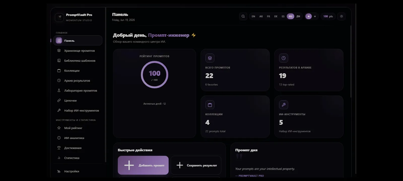Select the sparkle style toggle
This screenshot has height=181, width=403.
(x=315, y=16)
